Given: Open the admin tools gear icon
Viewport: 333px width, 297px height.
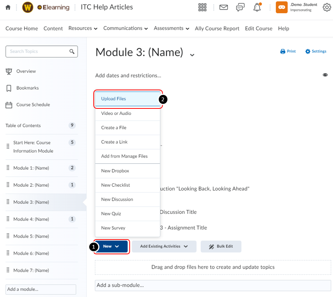Looking at the screenshot, I should [x=327, y=7].
